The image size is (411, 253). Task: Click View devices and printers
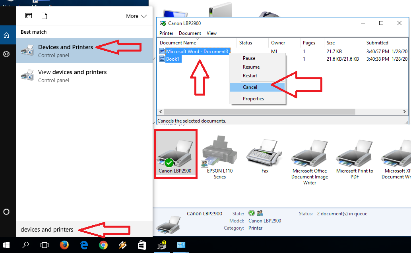[x=72, y=72]
